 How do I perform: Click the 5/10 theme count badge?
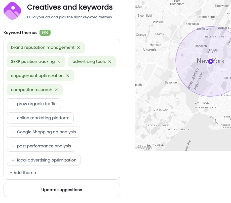click(45, 33)
